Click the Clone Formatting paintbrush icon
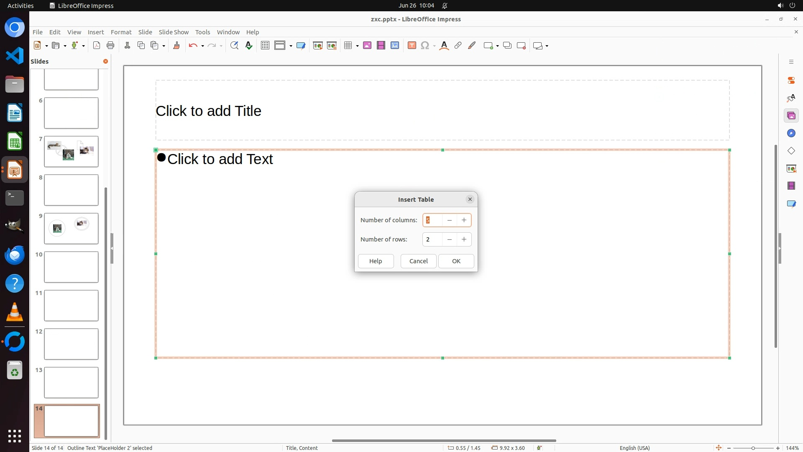The width and height of the screenshot is (803, 452). pos(176,46)
